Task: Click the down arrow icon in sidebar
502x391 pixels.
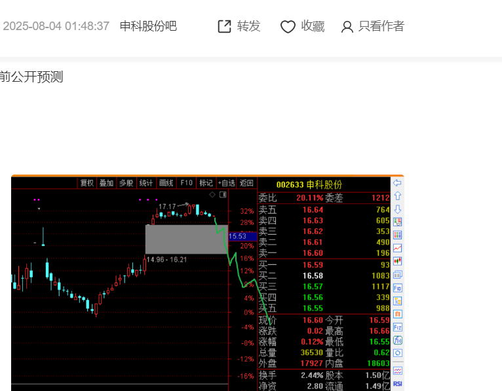Action: pyautogui.click(x=397, y=209)
